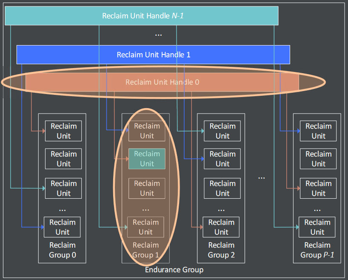The image size is (348, 280).
Task: Click the Reclaim Group 0 label
Action: coord(62,250)
